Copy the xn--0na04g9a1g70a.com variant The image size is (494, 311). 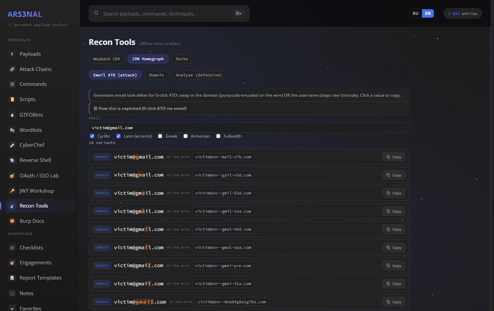click(394, 302)
